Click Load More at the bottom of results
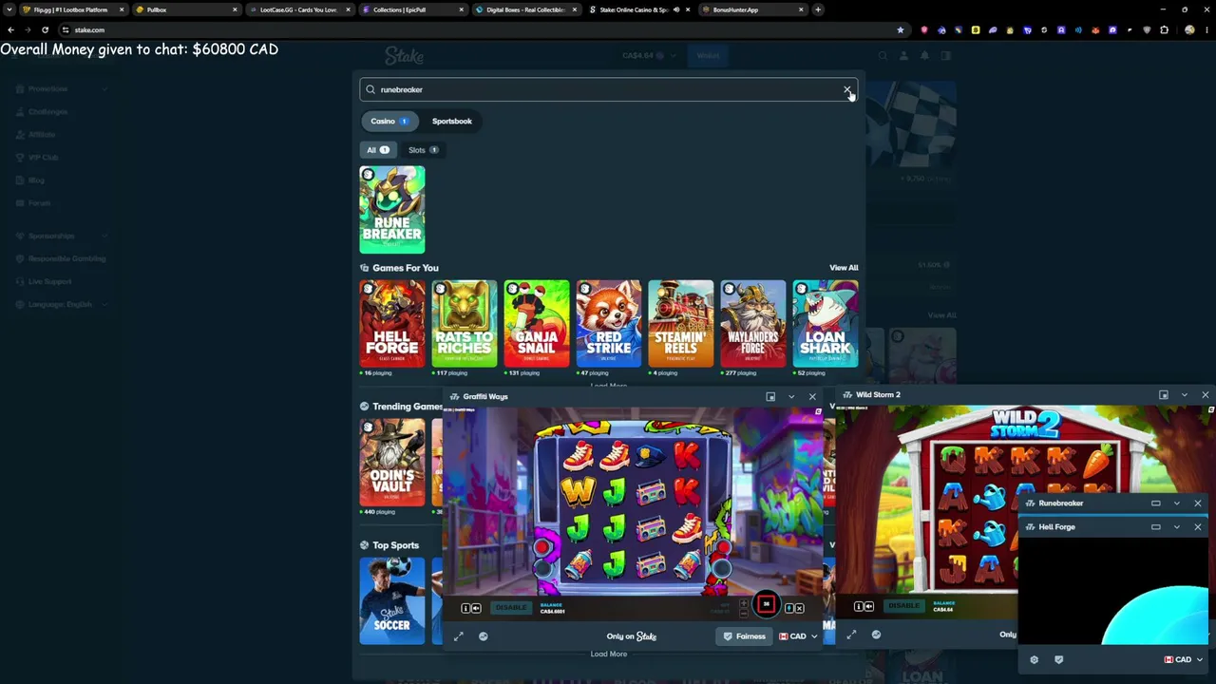This screenshot has height=684, width=1216. pos(609,654)
